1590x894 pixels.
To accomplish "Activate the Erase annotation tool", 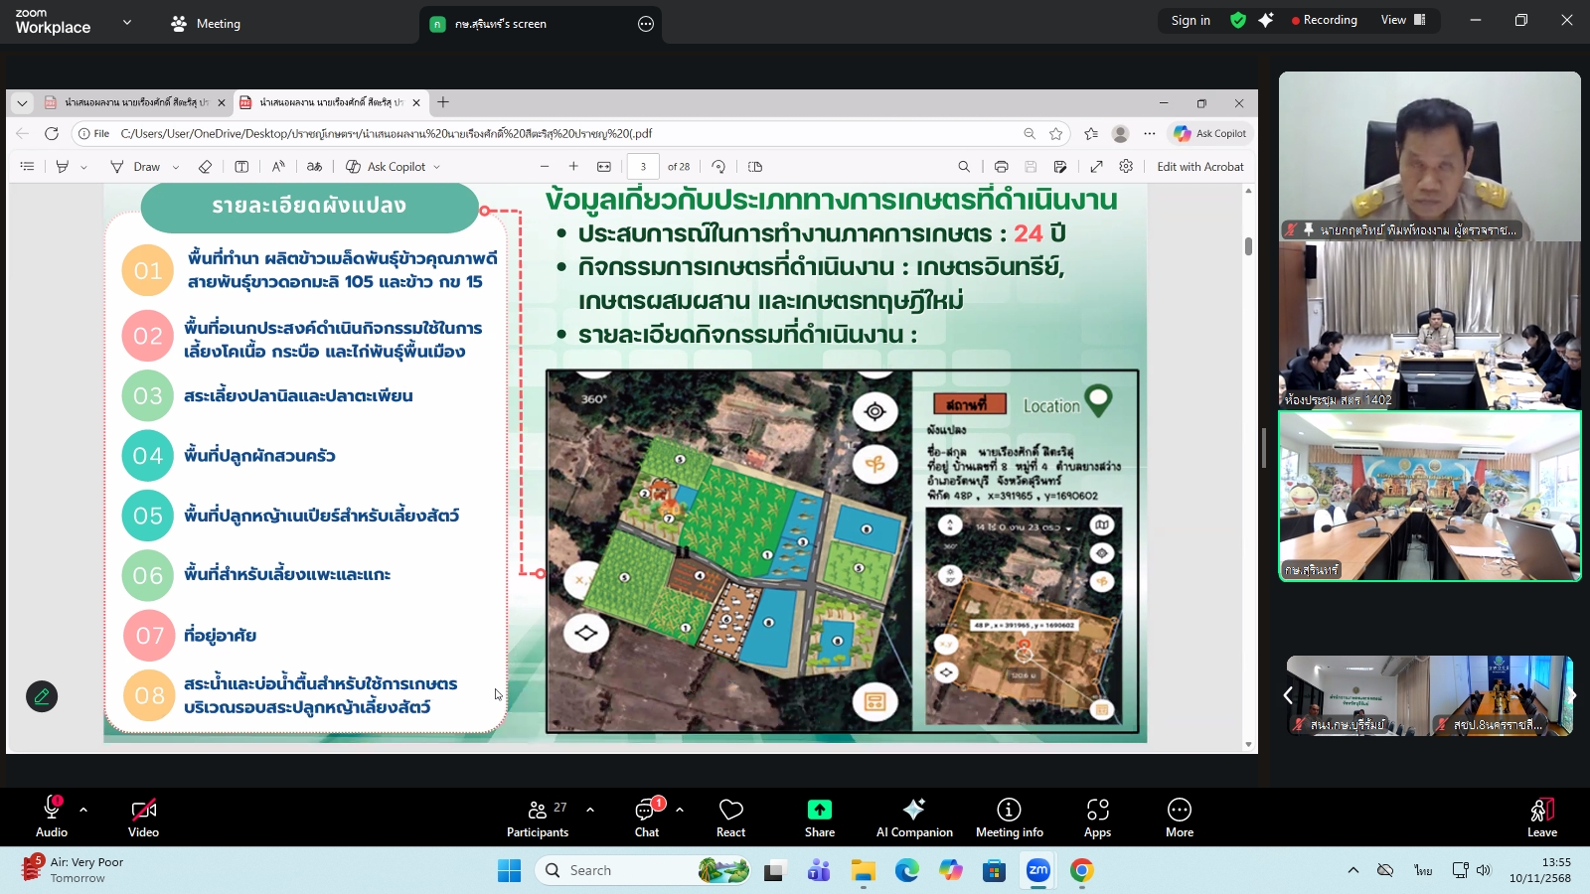I will (206, 166).
